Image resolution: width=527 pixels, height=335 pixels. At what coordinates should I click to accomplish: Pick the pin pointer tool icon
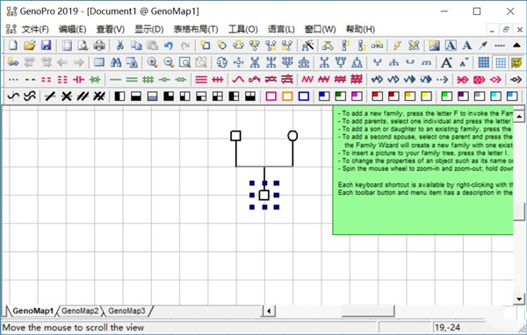(x=483, y=46)
